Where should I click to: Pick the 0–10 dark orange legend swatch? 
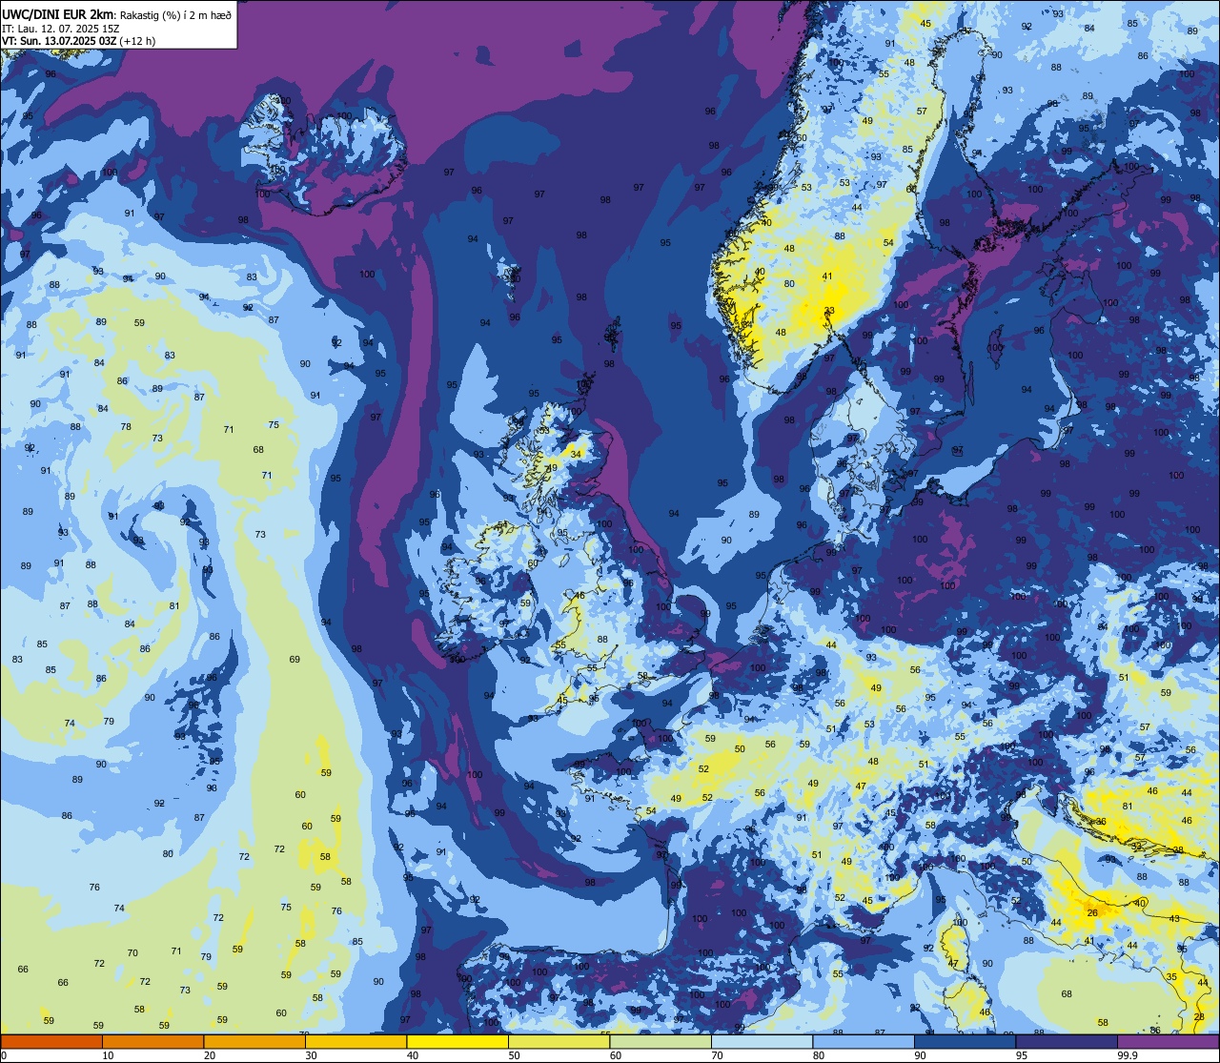pos(51,1041)
